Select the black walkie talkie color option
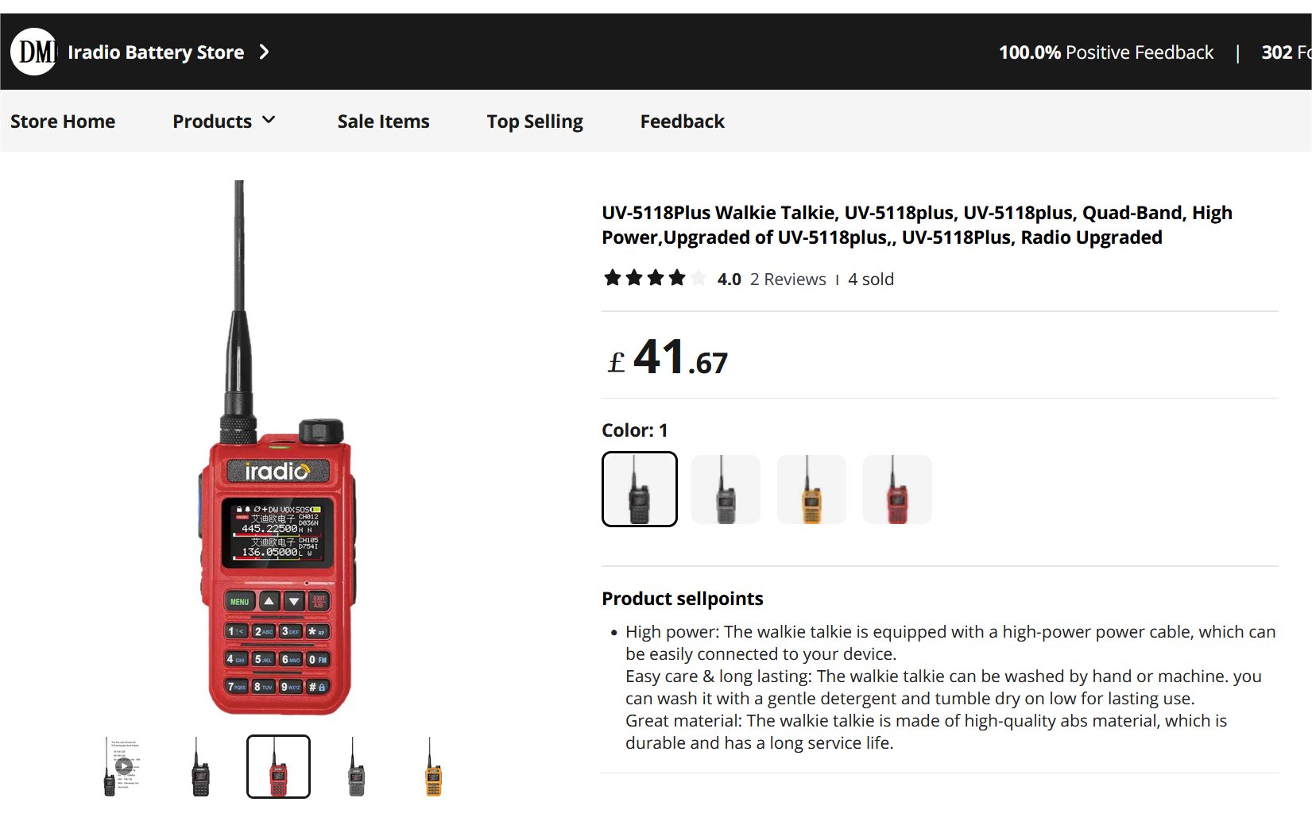The image size is (1312, 825). pyautogui.click(x=640, y=489)
